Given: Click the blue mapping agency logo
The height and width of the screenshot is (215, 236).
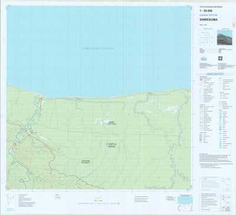Looking at the screenshot, I should coord(204,58).
